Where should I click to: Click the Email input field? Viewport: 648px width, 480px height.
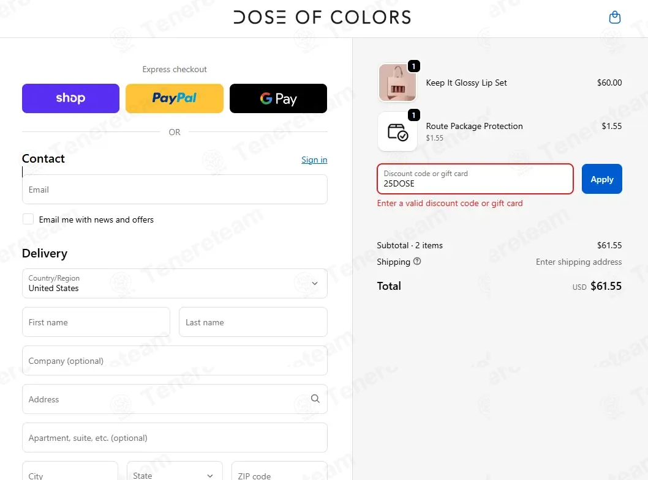[175, 190]
